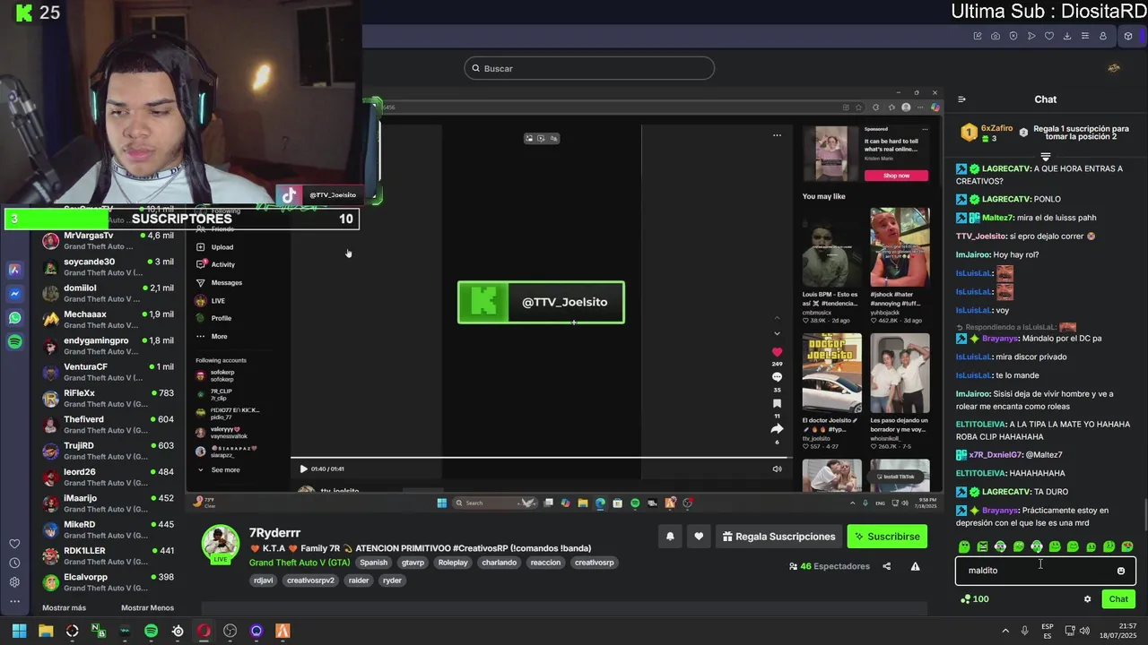Screen dimensions: 1148x645
Task: Click TikTok share arrow icon
Action: tap(777, 429)
